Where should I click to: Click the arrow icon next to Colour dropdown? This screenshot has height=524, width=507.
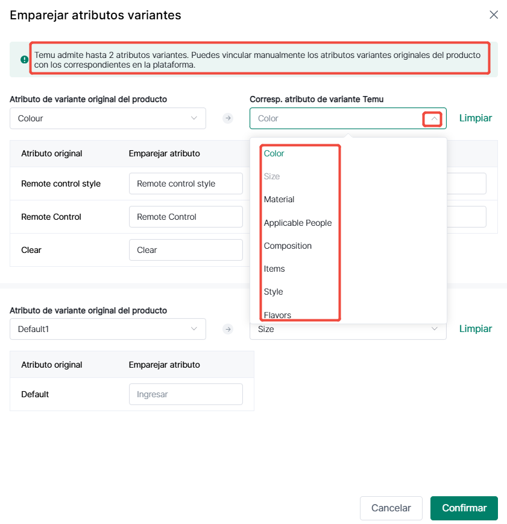[x=228, y=118]
